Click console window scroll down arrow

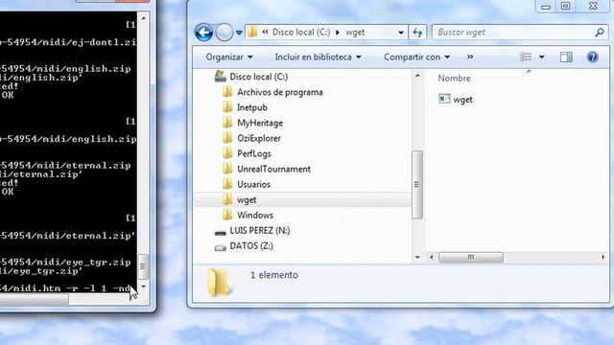pyautogui.click(x=143, y=287)
